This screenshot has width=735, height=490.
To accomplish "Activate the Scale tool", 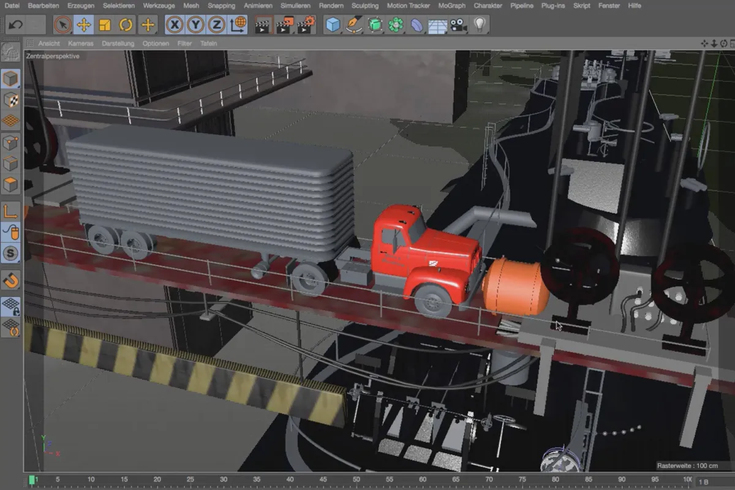I will point(105,25).
